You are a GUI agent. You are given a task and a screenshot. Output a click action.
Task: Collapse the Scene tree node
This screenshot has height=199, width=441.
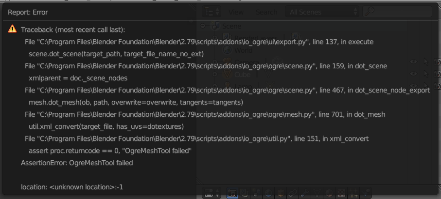coord(202,26)
